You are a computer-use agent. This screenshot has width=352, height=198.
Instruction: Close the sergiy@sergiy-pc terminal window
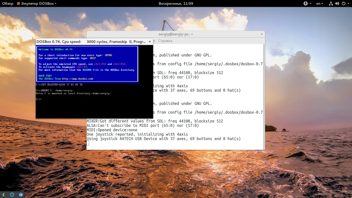coord(262,34)
